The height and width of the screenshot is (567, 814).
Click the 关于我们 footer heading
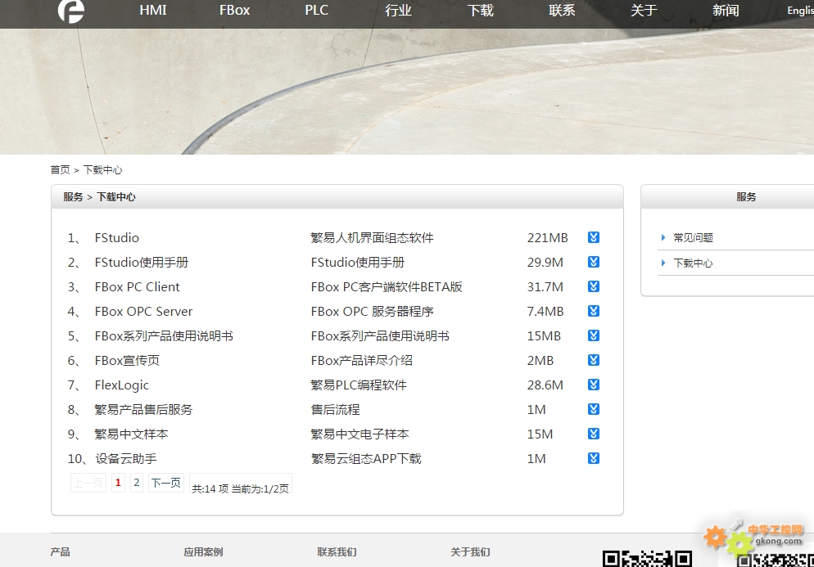[x=470, y=552]
